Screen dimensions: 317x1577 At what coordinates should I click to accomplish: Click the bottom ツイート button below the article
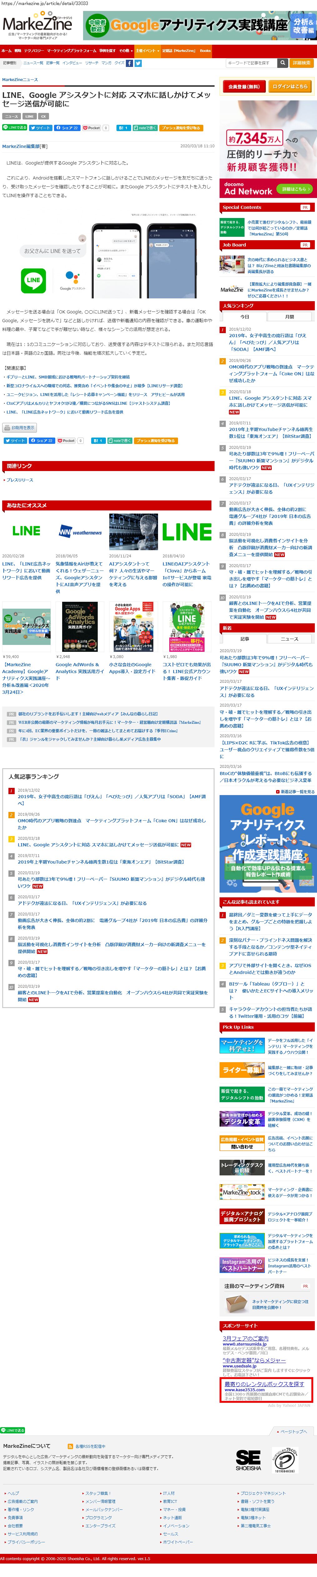(15, 440)
